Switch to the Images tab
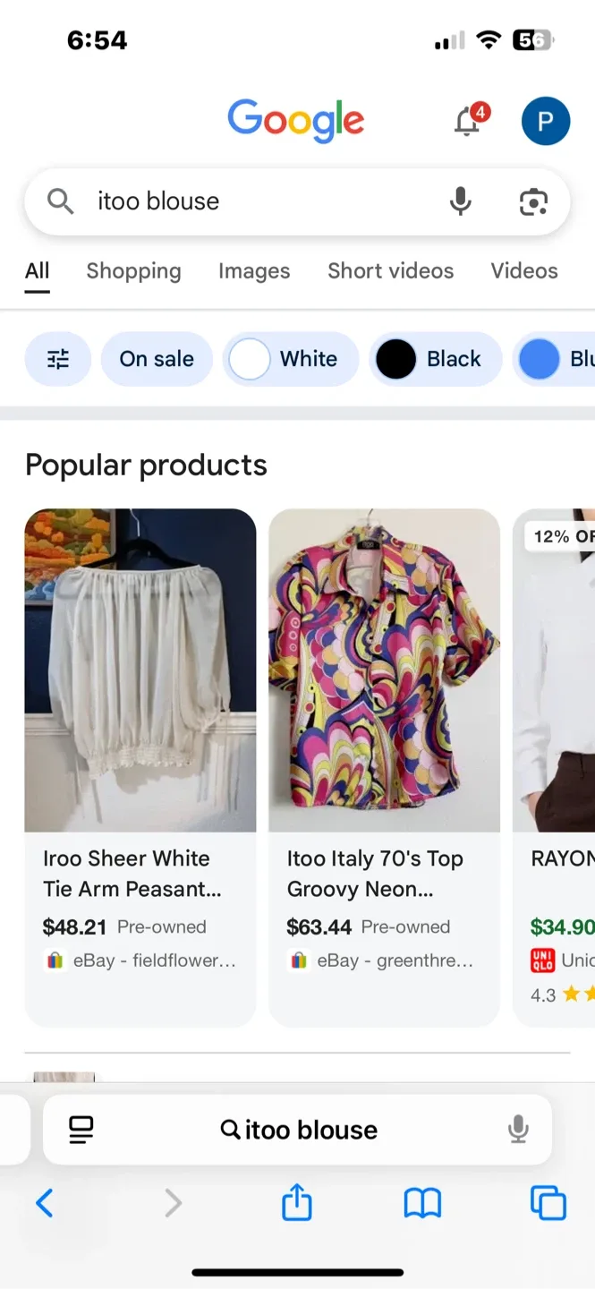Viewport: 595px width, 1289px height. click(254, 271)
